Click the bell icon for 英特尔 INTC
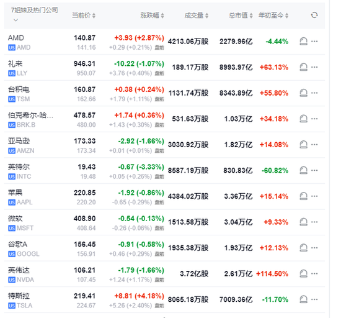The width and height of the screenshot is (341, 318). [x=303, y=170]
